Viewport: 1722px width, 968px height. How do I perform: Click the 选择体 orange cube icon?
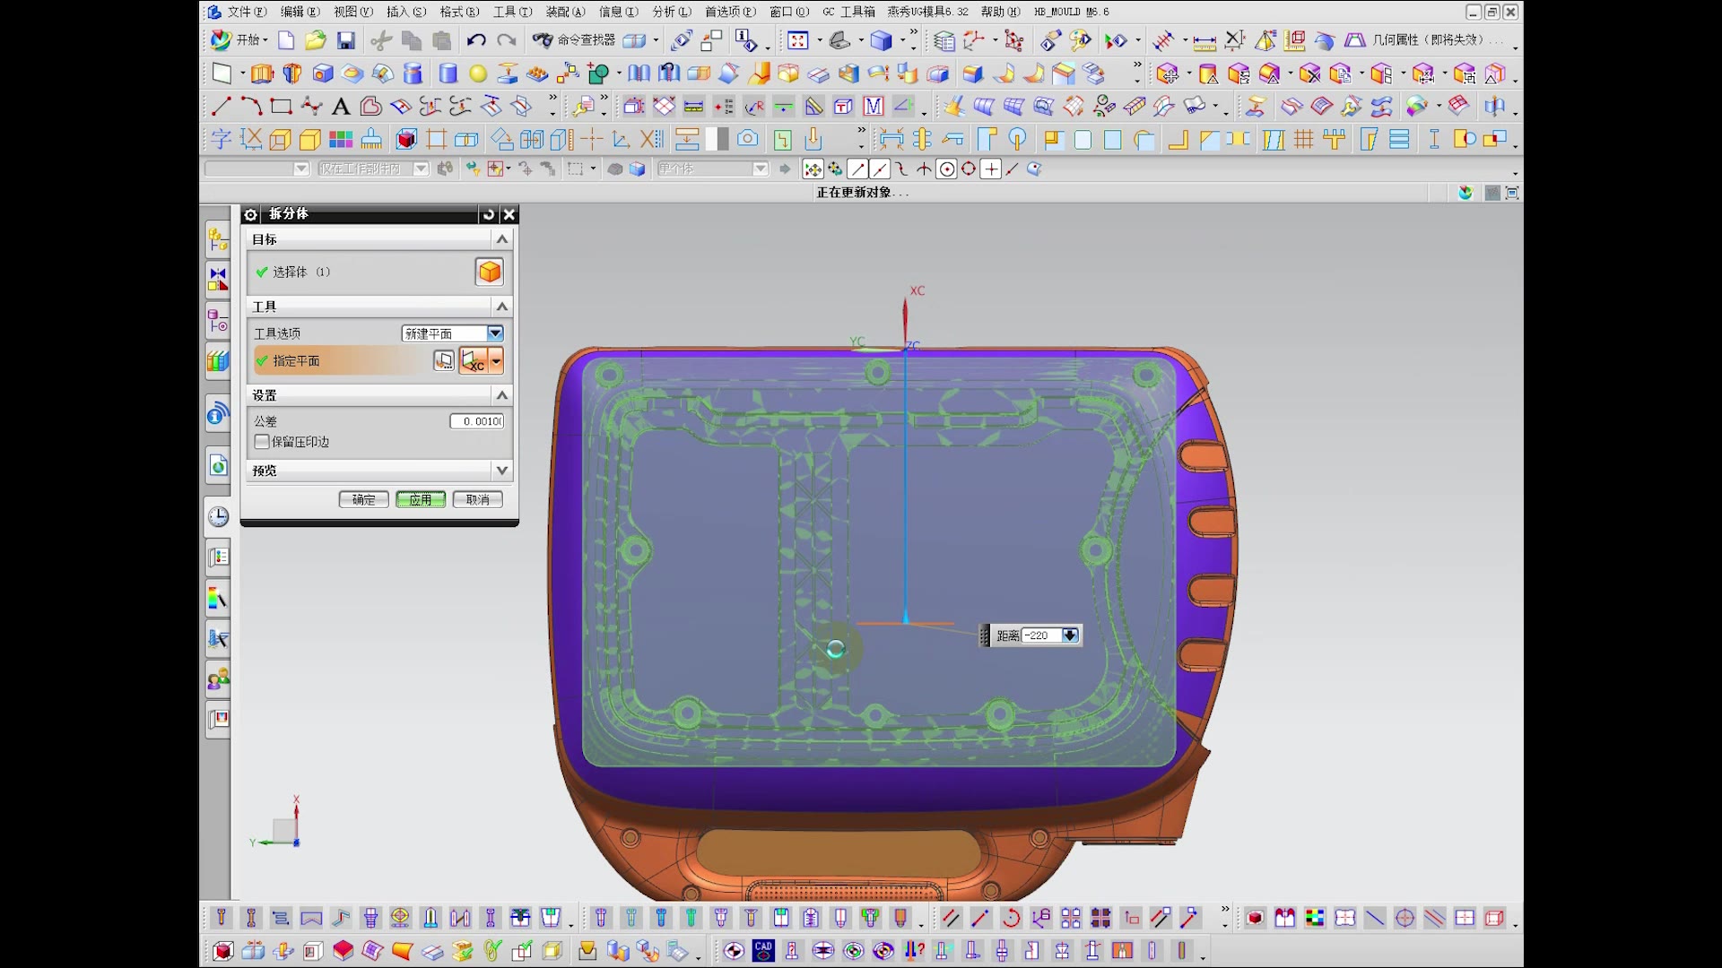click(490, 272)
